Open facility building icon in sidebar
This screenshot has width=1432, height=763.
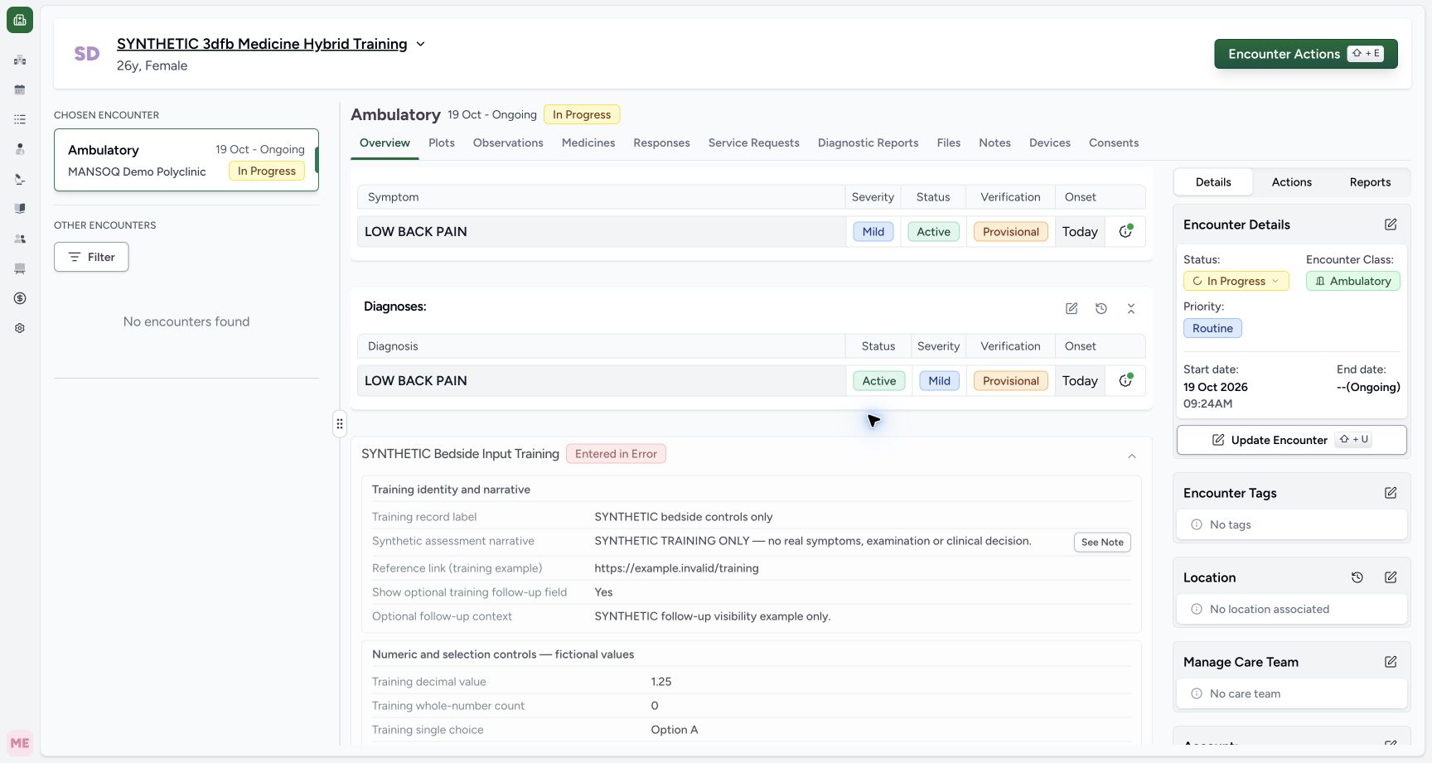click(x=20, y=60)
